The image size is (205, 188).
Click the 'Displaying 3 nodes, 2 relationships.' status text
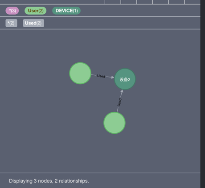tap(49, 181)
